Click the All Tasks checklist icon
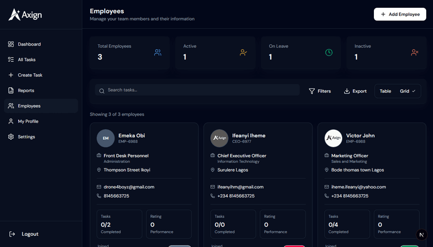Image resolution: width=433 pixels, height=247 pixels. tap(11, 60)
